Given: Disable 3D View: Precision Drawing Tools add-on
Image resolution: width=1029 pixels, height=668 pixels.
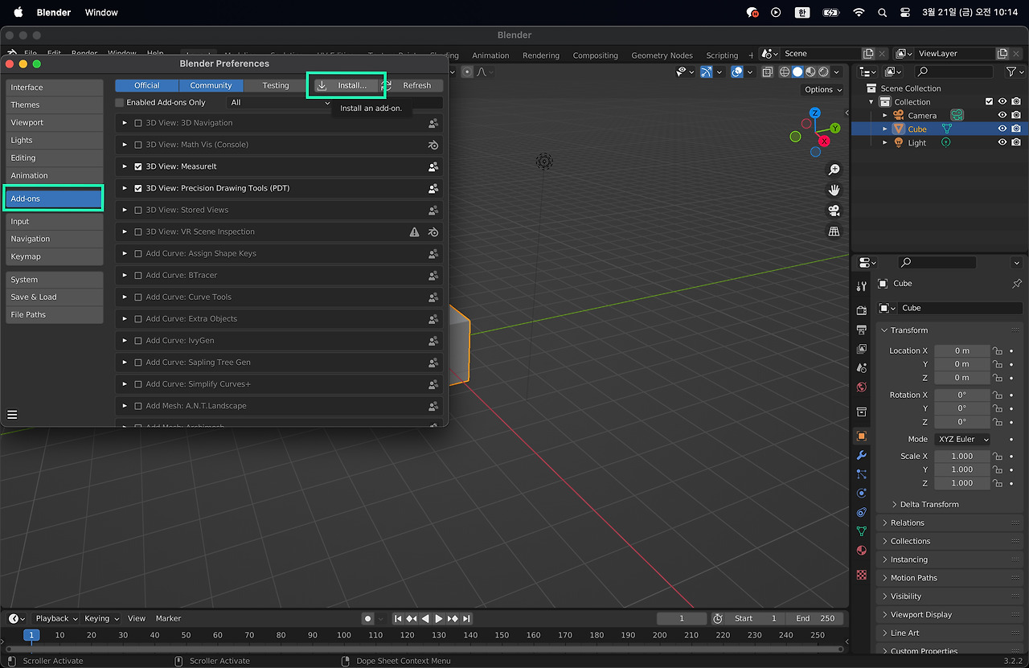Looking at the screenshot, I should 138,188.
